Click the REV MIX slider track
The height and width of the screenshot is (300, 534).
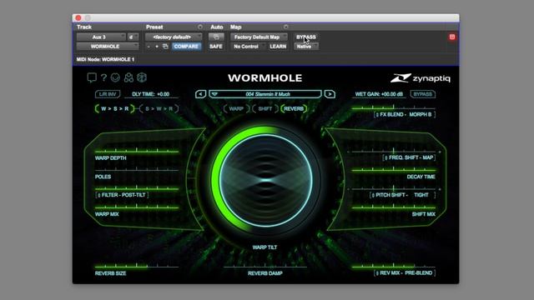[x=393, y=266]
